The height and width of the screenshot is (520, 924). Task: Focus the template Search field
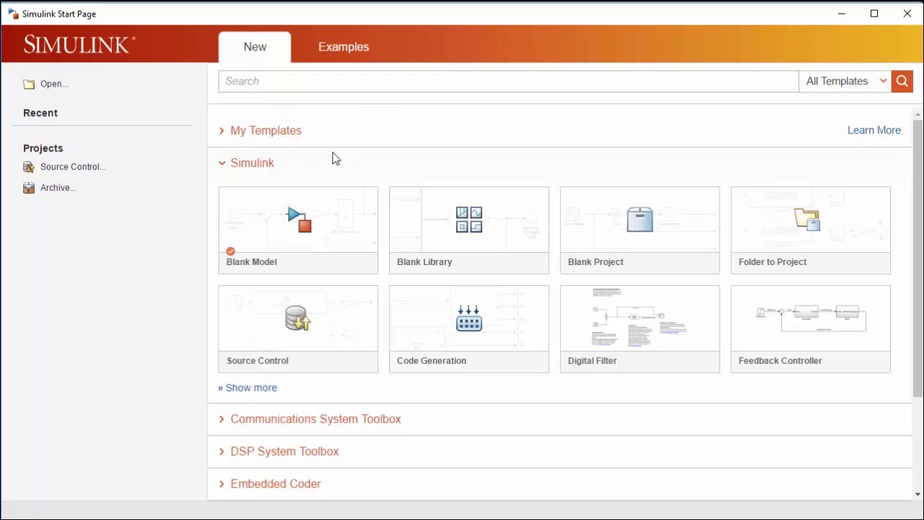tap(508, 81)
